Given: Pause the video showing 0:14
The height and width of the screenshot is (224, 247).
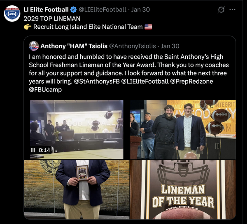Looking at the screenshot, I should tap(33, 150).
